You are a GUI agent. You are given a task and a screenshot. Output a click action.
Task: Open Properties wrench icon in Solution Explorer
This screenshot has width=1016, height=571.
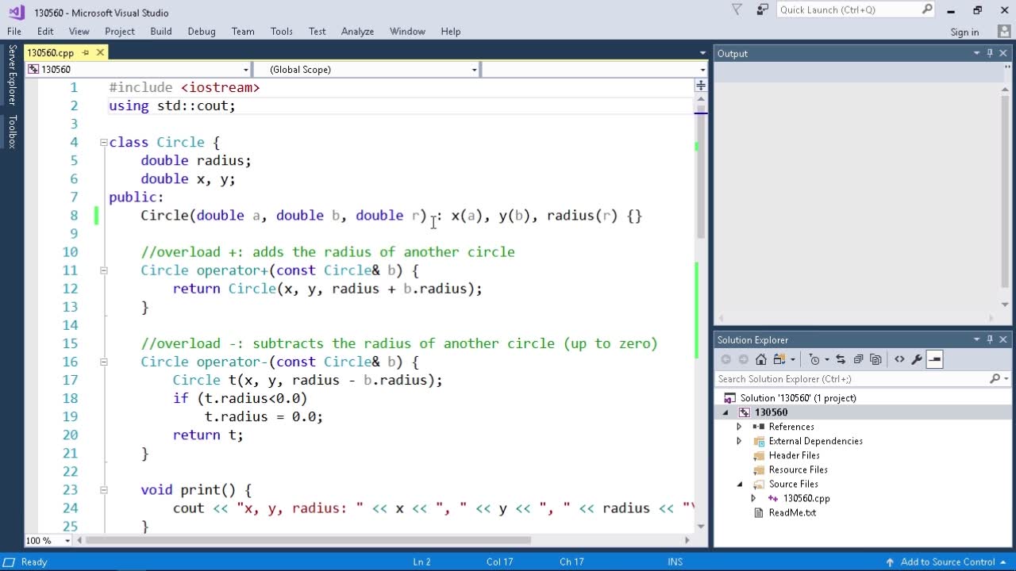pos(917,359)
